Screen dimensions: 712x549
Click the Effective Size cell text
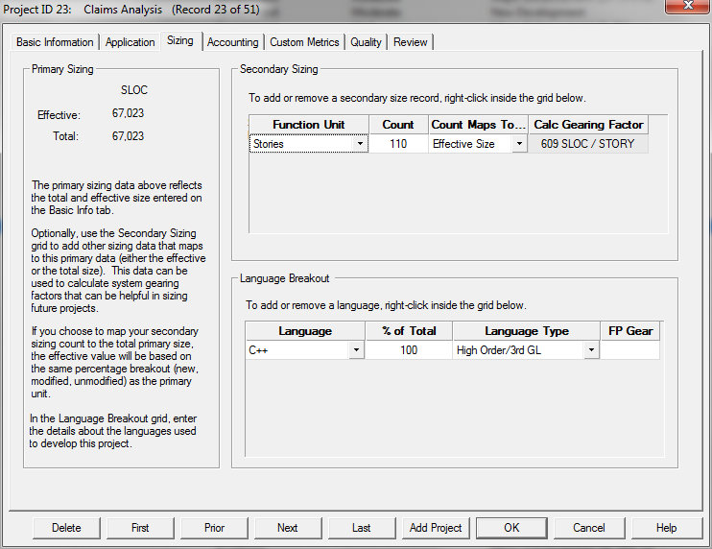coord(463,144)
